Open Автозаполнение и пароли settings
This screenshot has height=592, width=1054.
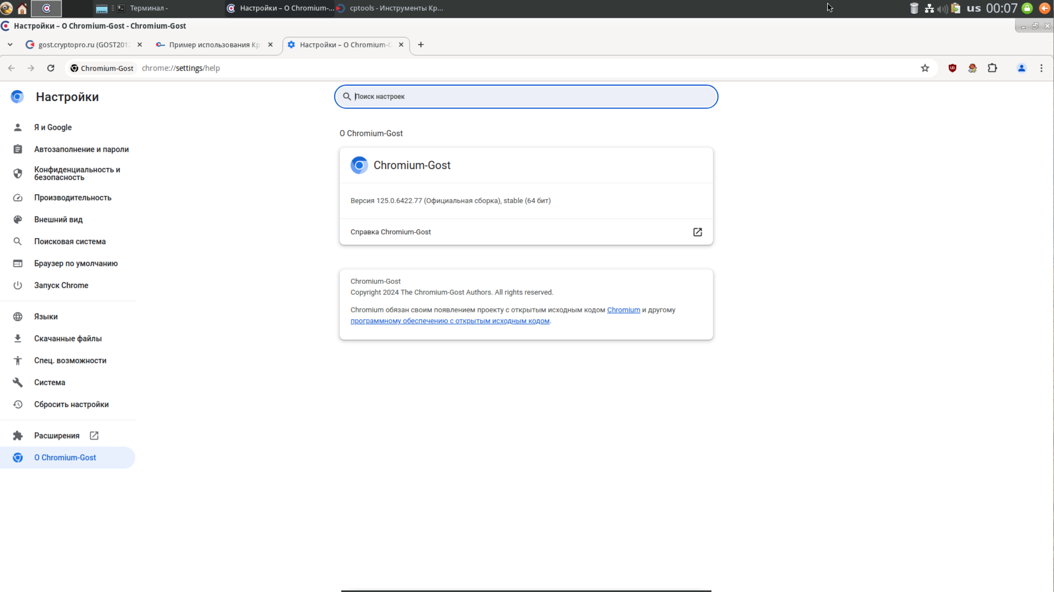(81, 149)
